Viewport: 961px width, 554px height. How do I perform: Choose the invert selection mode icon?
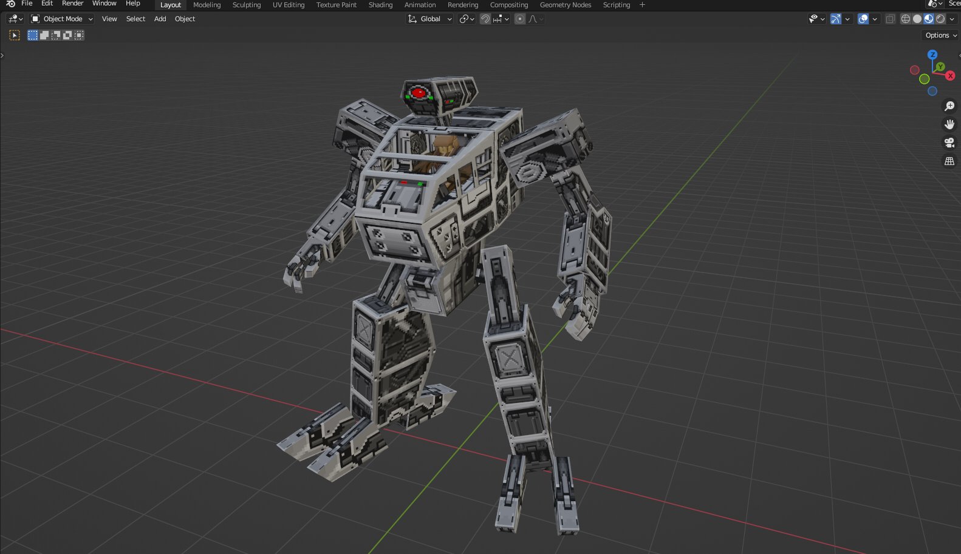(67, 35)
